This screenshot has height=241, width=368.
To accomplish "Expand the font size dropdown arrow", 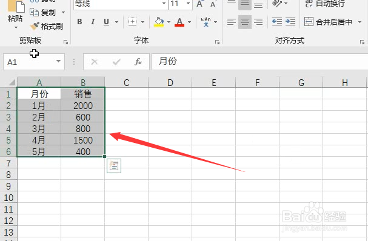I will coord(188,4).
